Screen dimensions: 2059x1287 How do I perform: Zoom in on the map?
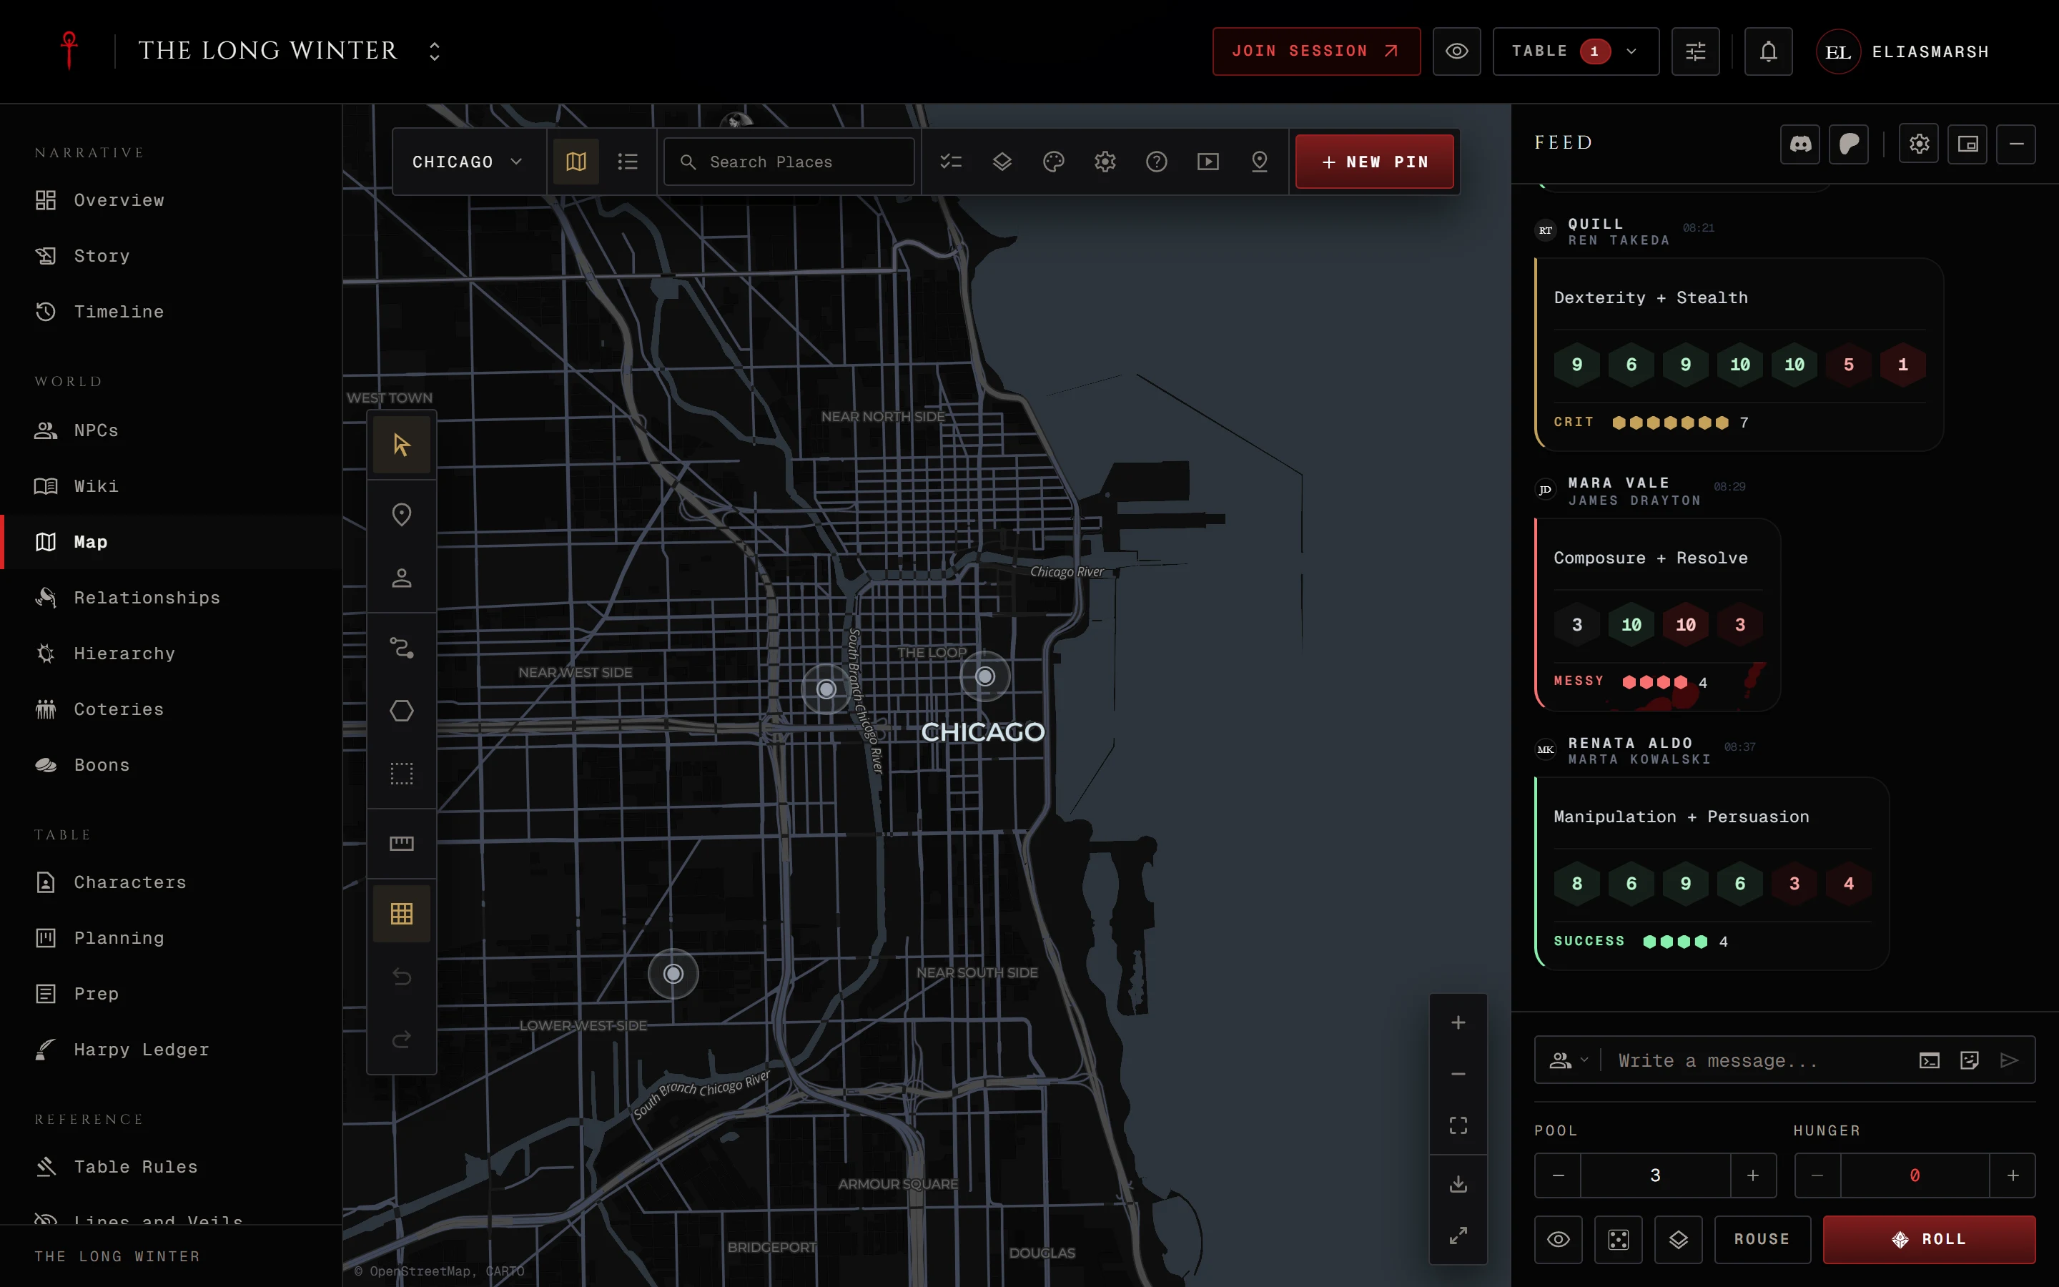(1458, 1022)
